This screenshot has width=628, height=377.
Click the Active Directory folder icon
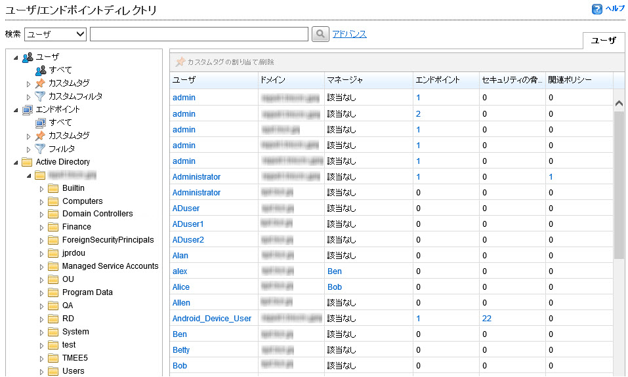(27, 162)
